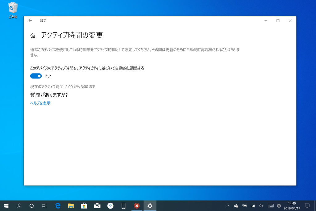
Task: Launch Microsoft Edge from the taskbar
Action: tap(57, 205)
